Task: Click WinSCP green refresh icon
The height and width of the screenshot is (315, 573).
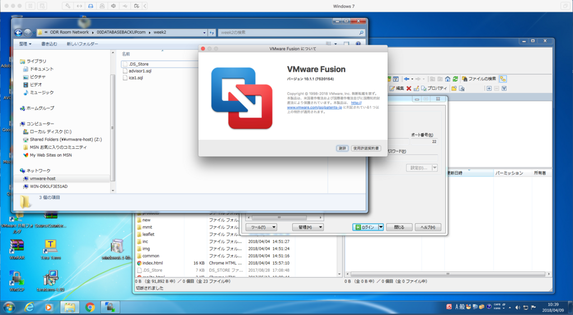Action: tap(455, 79)
